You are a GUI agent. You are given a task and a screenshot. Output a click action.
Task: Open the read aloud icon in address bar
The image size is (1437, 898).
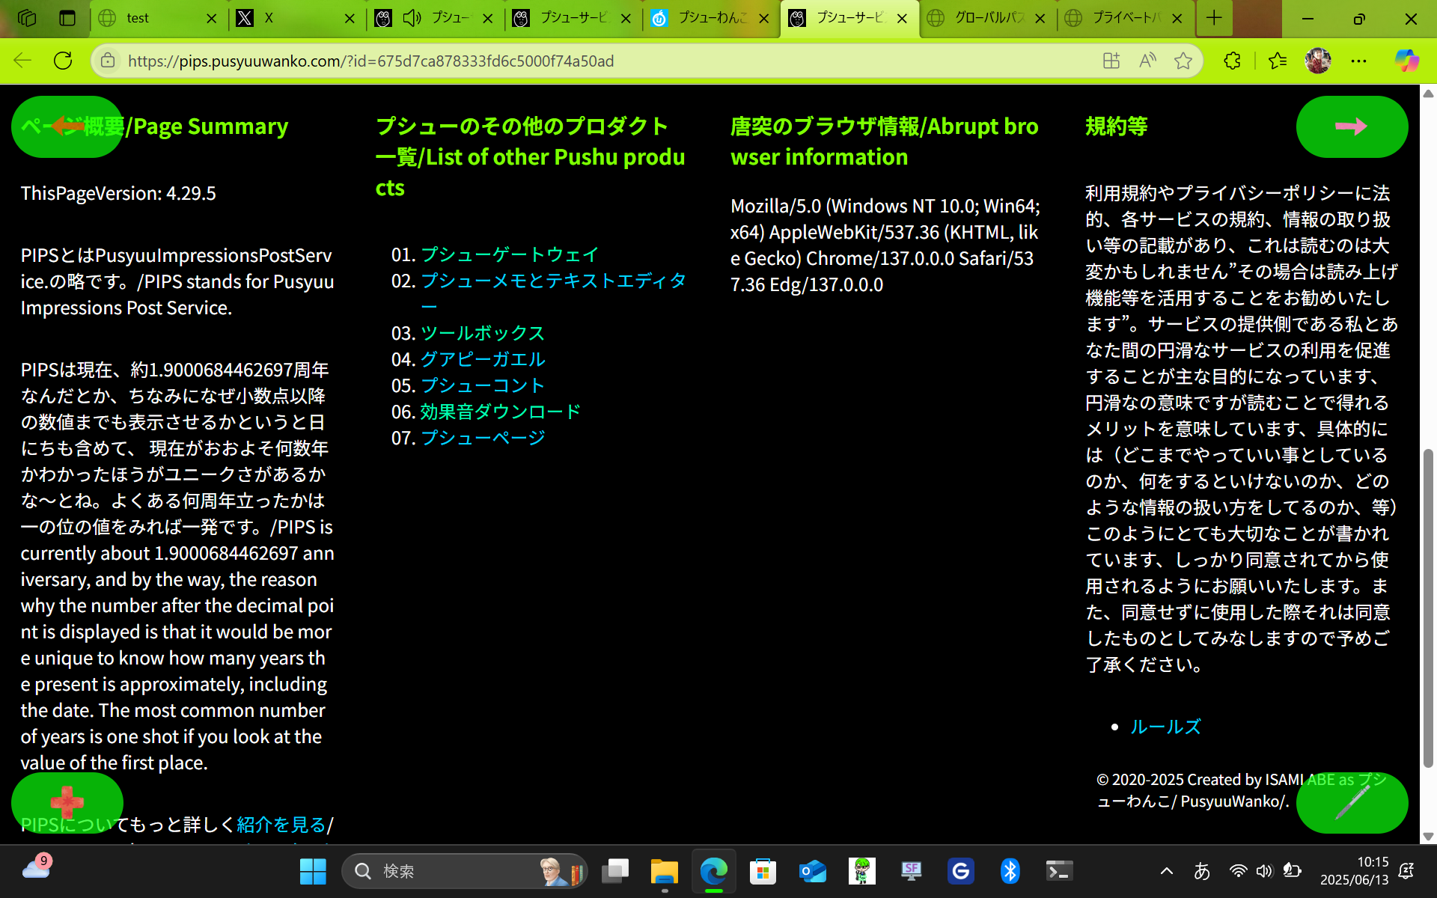coord(1147,61)
